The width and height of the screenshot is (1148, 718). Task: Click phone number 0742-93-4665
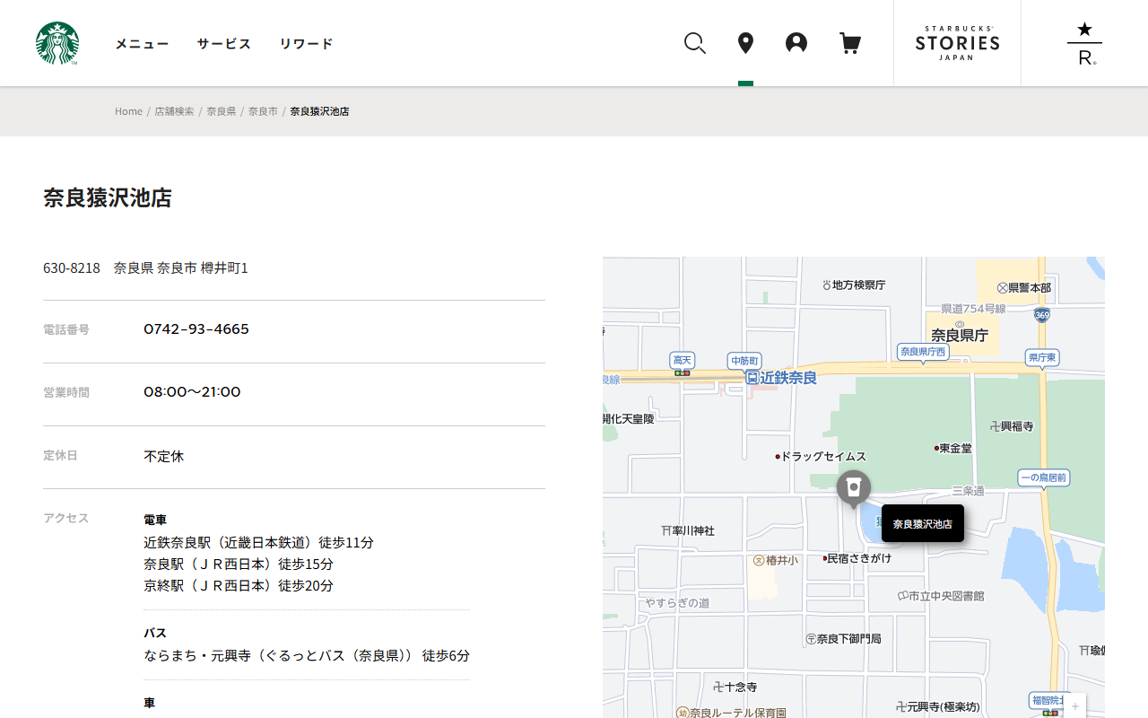coord(196,329)
